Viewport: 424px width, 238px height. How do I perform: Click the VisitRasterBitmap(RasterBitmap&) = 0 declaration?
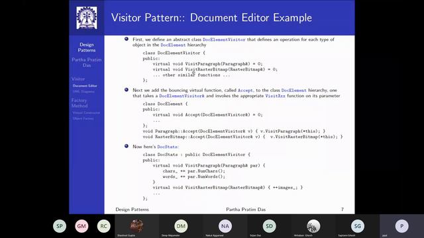[215, 69]
